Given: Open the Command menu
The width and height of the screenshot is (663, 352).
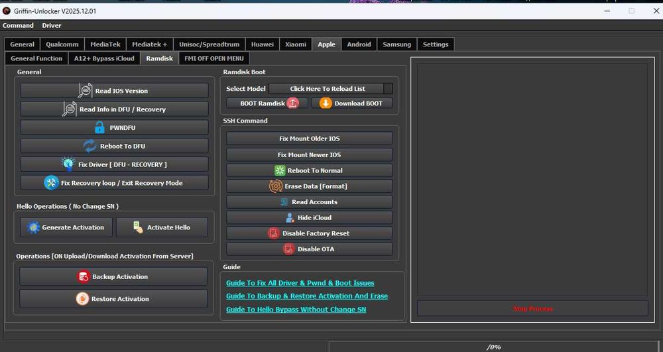Looking at the screenshot, I should [x=18, y=25].
